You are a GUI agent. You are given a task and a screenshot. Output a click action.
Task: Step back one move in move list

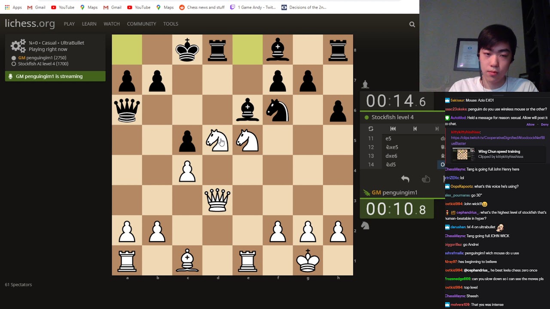point(415,129)
